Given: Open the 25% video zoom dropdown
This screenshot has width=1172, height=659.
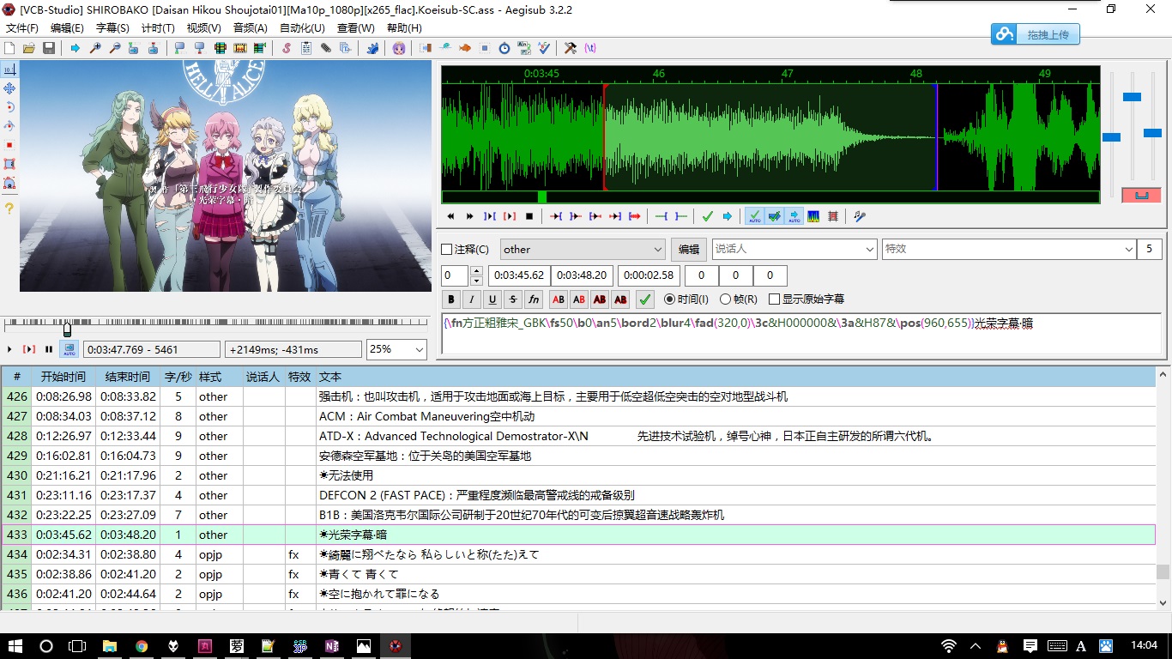Looking at the screenshot, I should pos(396,349).
